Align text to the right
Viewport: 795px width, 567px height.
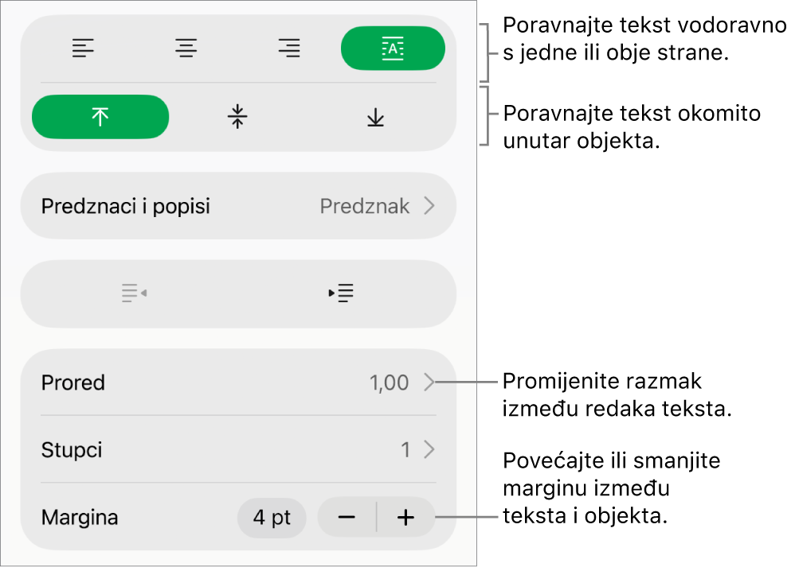tap(289, 48)
